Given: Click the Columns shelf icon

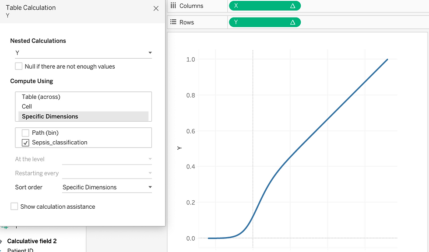Looking at the screenshot, I should tap(173, 5).
